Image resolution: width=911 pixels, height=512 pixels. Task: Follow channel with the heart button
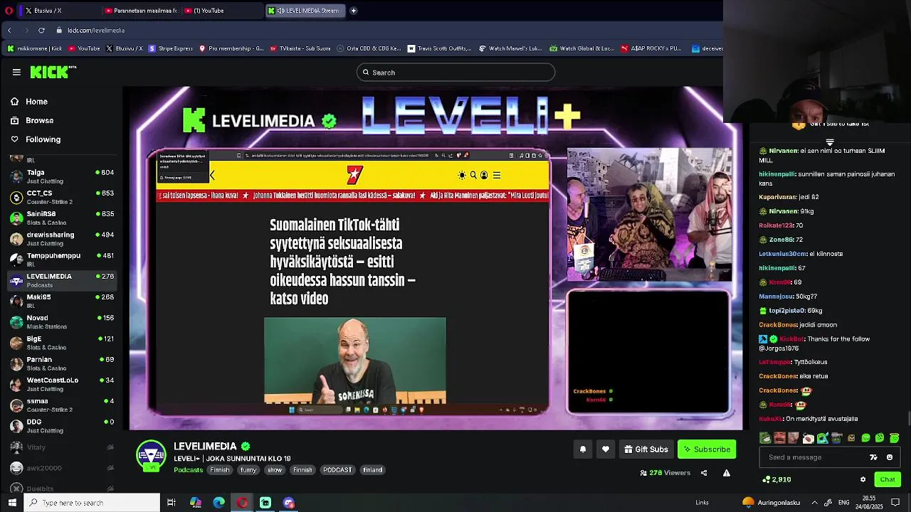point(606,449)
